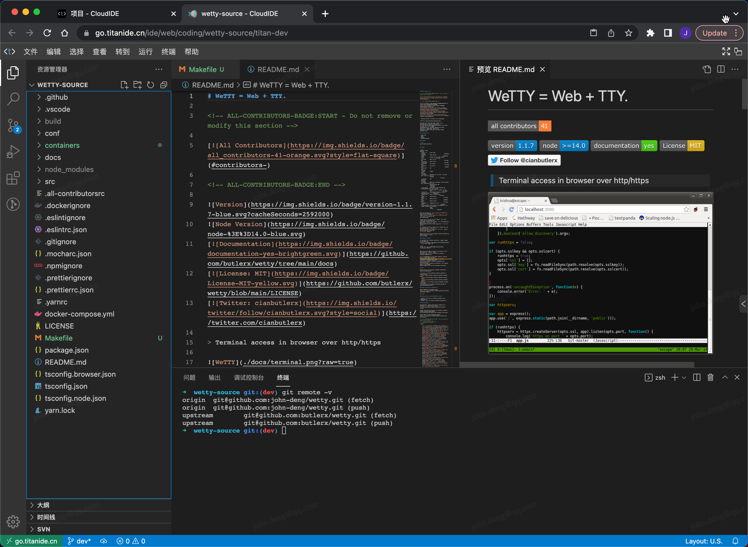Viewport: 748px width, 547px height.
Task: Toggle browser side panel button
Action: [668, 33]
